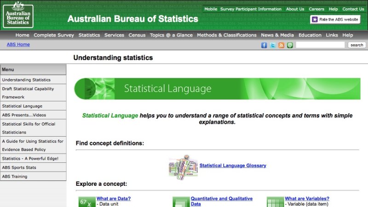
Task: Go to Home in the navigation bar
Action: click(22, 35)
